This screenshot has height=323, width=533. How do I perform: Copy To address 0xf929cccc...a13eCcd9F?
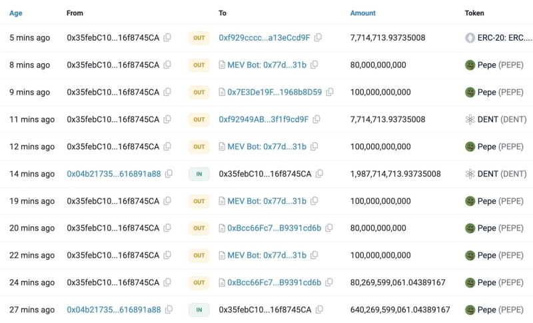click(x=318, y=38)
